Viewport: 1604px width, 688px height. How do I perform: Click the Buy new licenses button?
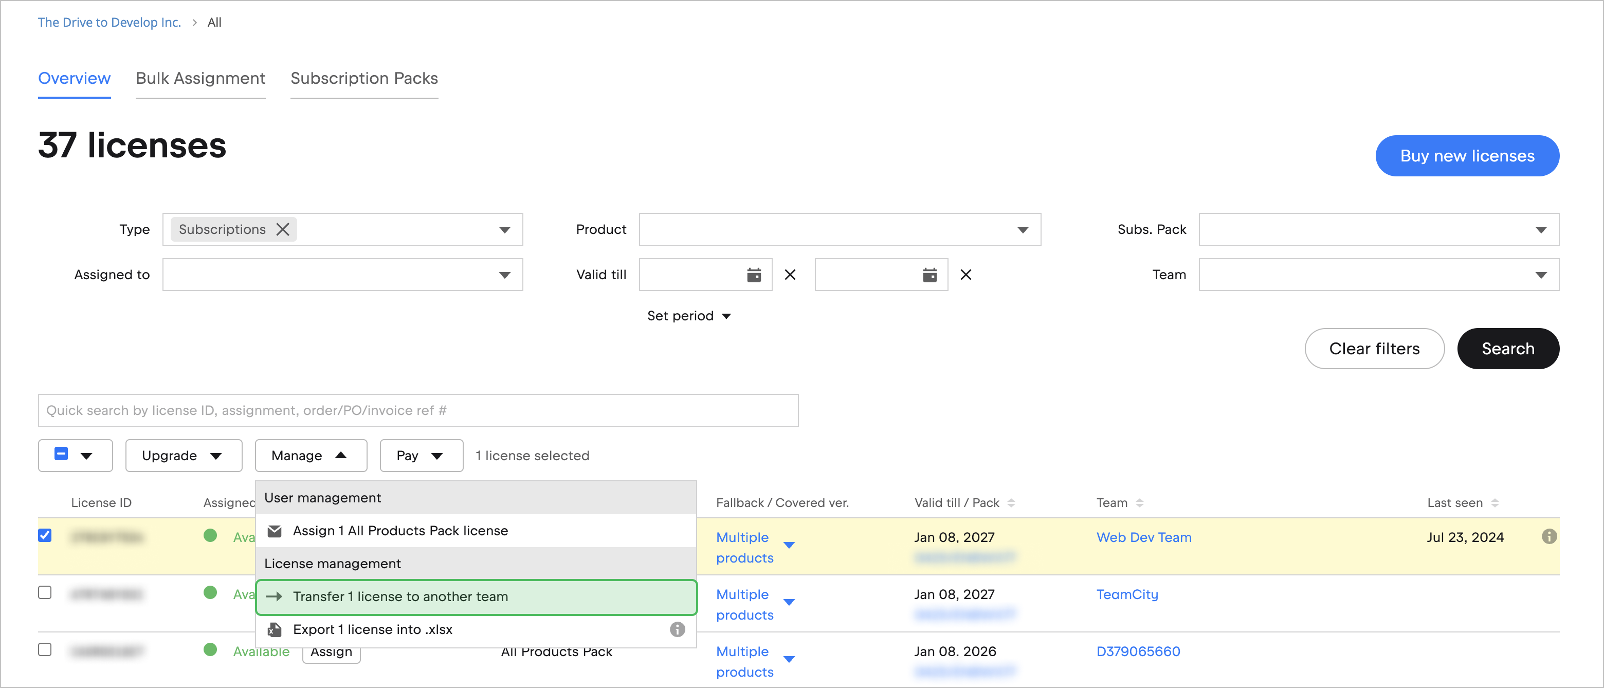[x=1467, y=156]
